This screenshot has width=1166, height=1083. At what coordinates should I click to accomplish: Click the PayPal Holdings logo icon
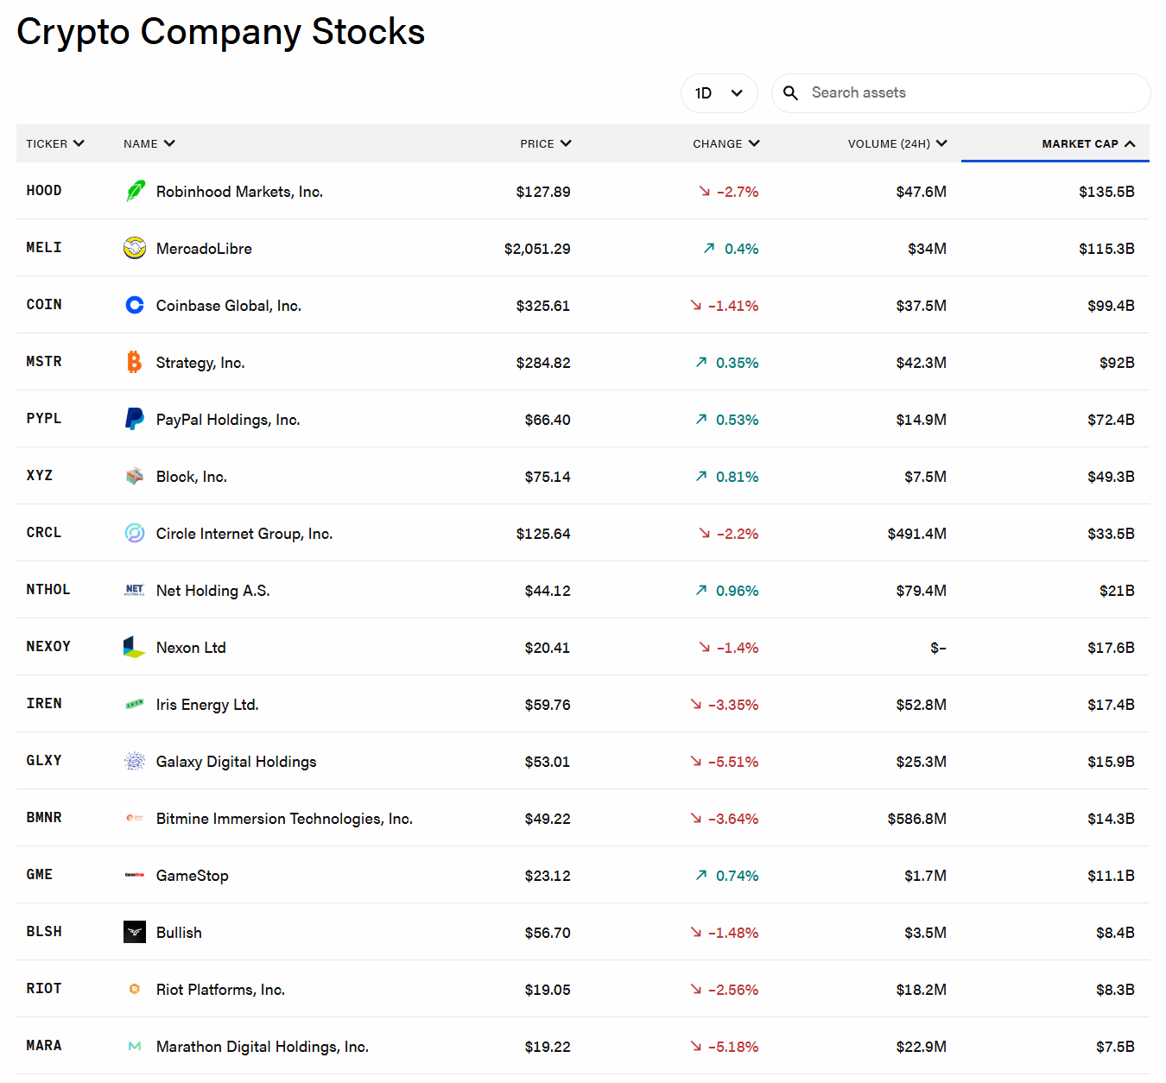point(135,419)
